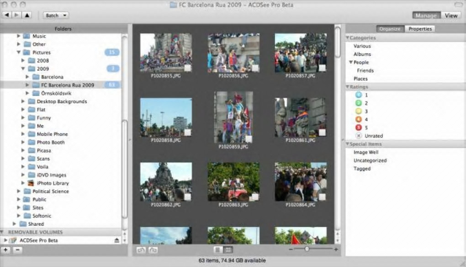Click the back navigation arrow
Image resolution: width=466 pixels, height=267 pixels.
6,15
